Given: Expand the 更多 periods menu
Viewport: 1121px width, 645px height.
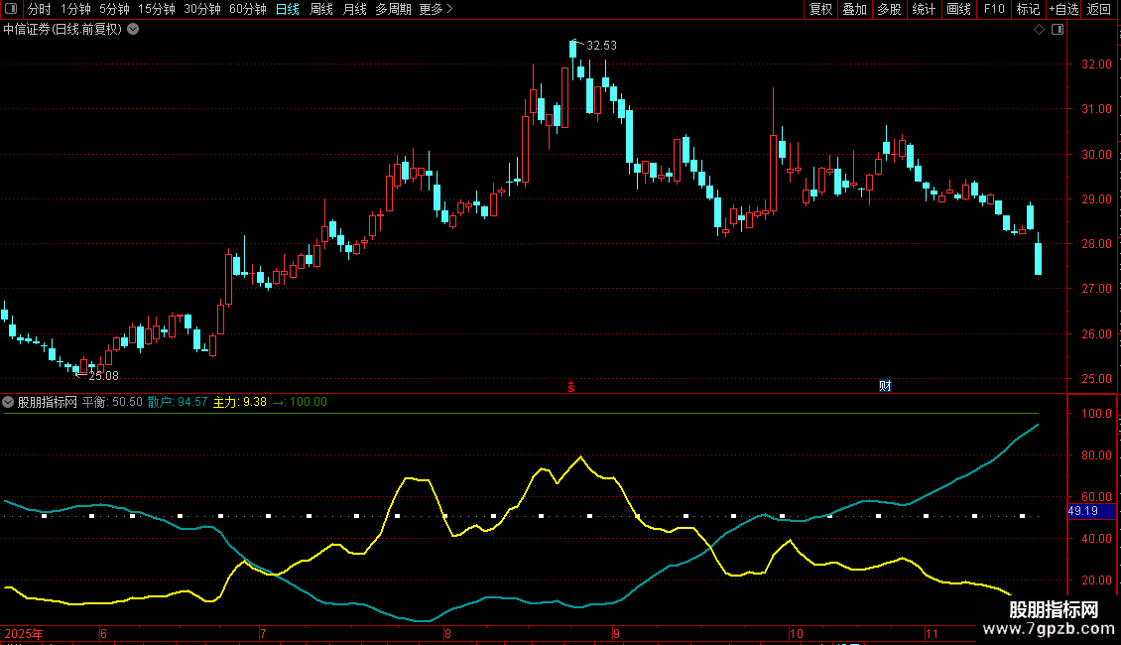Looking at the screenshot, I should tap(436, 9).
